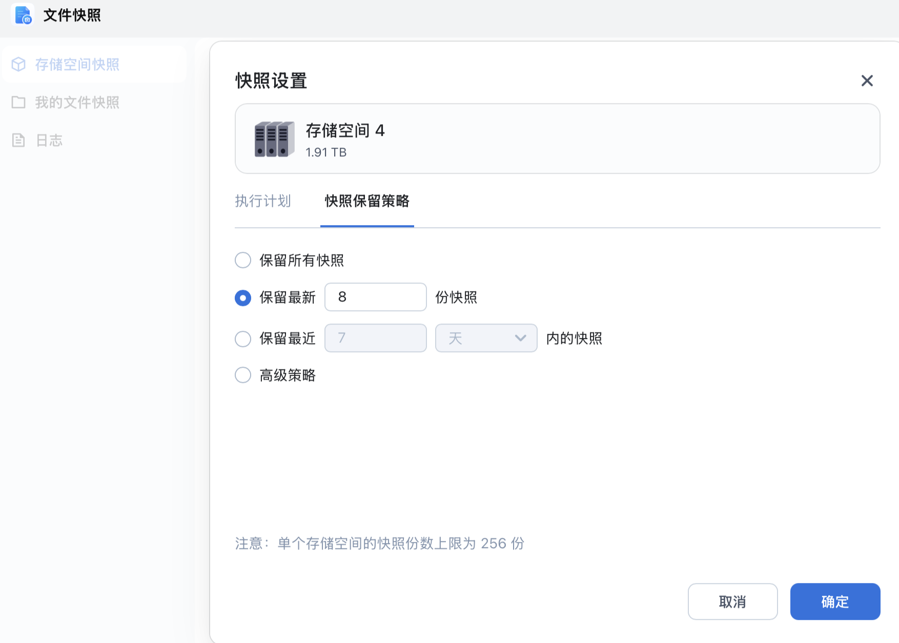Click the chevron arrow in the 天 dropdown
This screenshot has height=643, width=899.
520,338
